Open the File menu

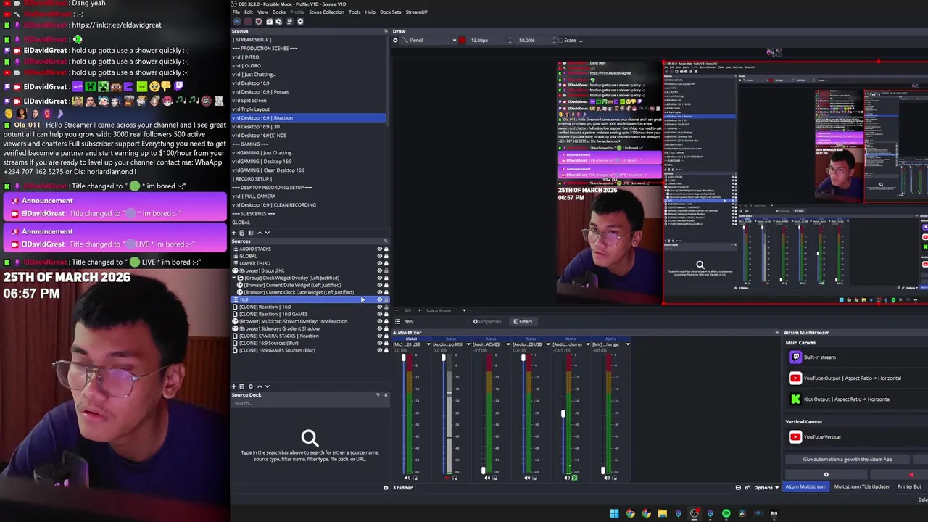(x=236, y=12)
